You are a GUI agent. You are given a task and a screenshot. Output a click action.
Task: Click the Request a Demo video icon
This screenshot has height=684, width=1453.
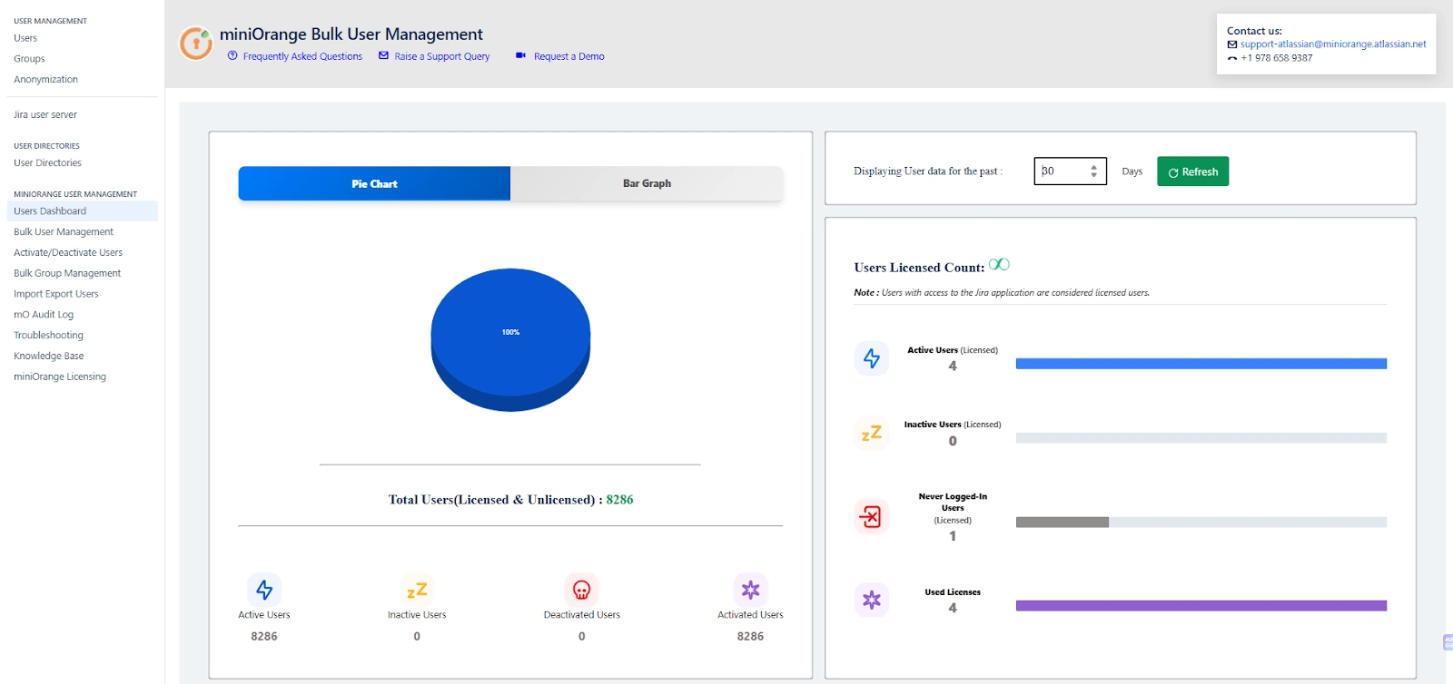tap(520, 55)
